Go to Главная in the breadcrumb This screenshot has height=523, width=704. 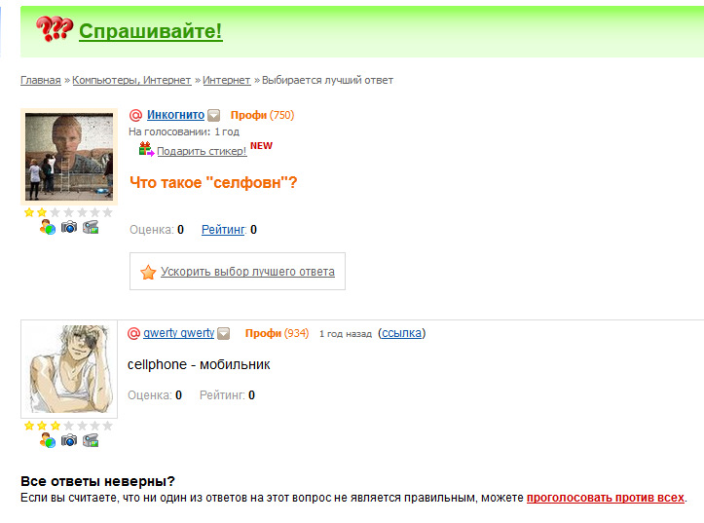tap(40, 81)
